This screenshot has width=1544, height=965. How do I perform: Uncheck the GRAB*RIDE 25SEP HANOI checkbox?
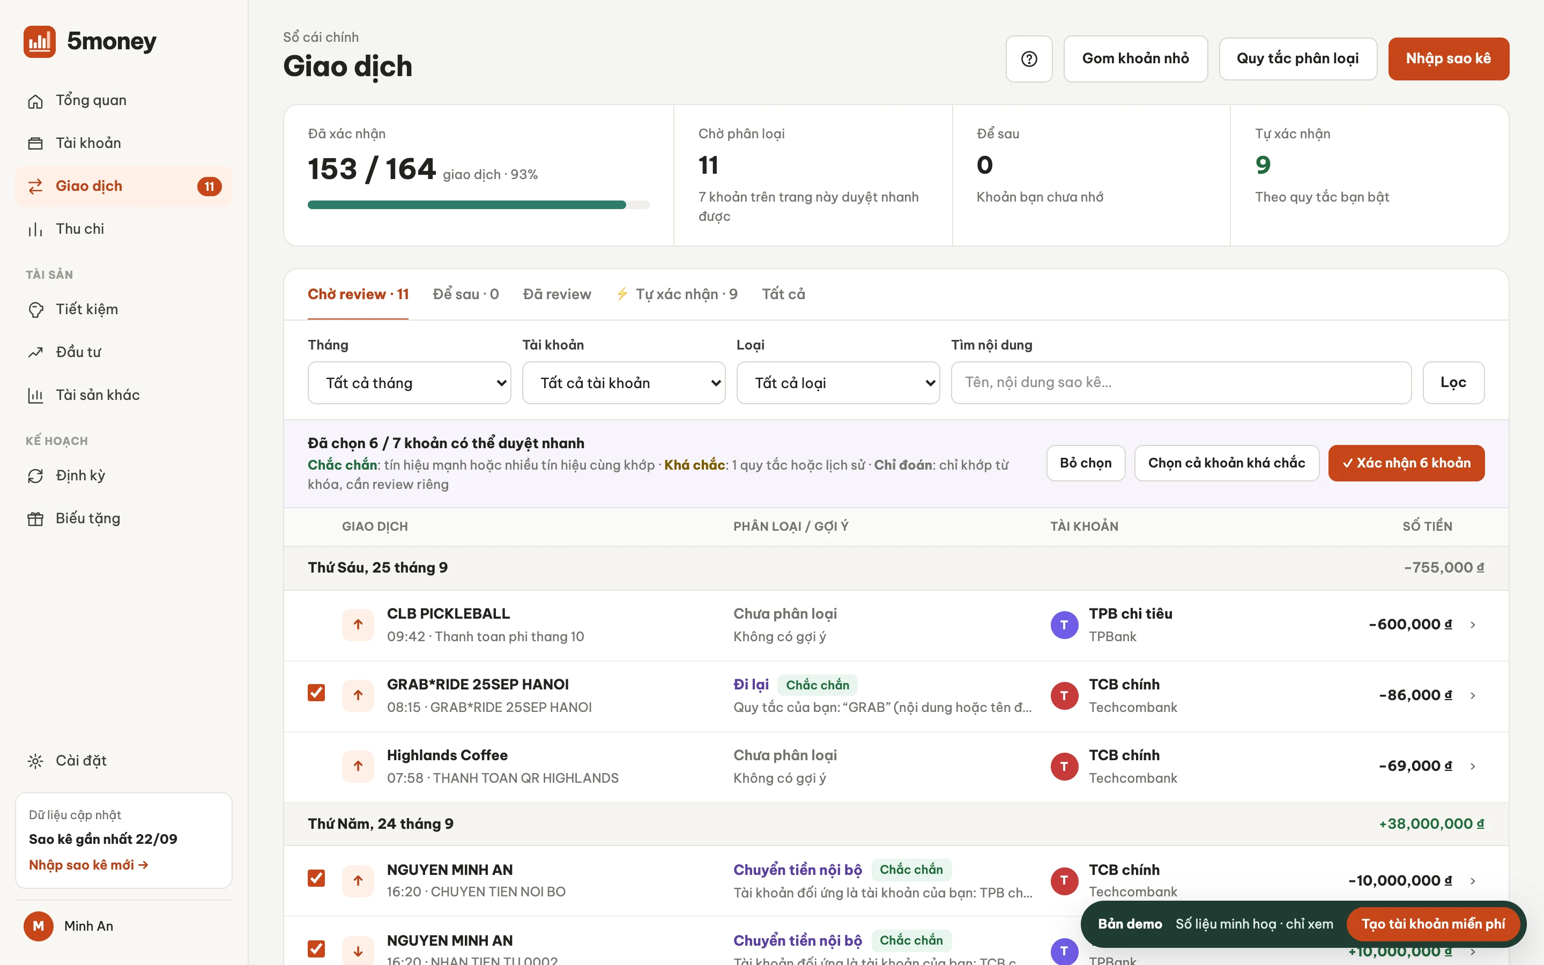pos(316,693)
